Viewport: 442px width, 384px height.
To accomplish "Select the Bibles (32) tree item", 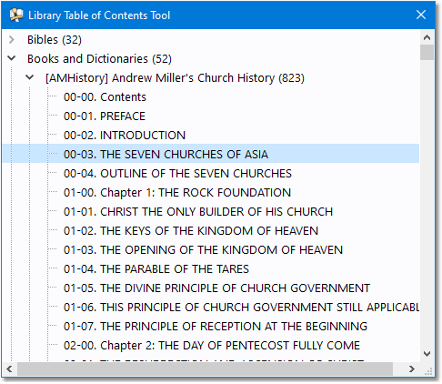I will tap(55, 40).
